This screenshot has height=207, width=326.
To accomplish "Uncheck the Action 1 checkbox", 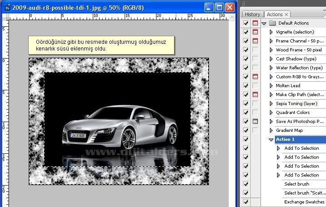I will pos(246,139).
